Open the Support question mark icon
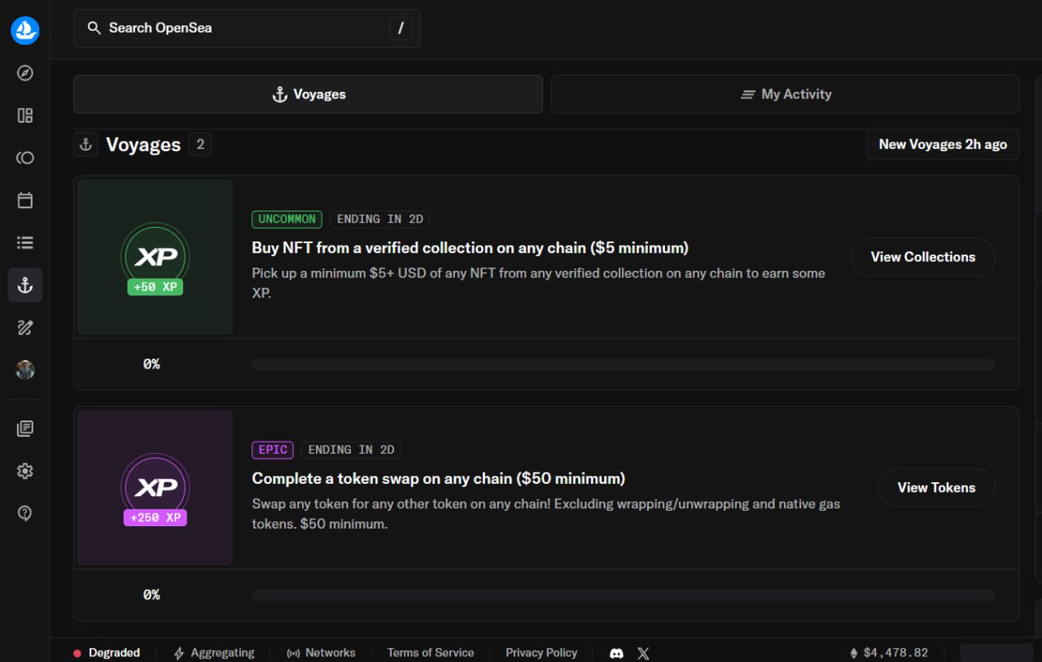This screenshot has width=1042, height=662. tap(25, 513)
